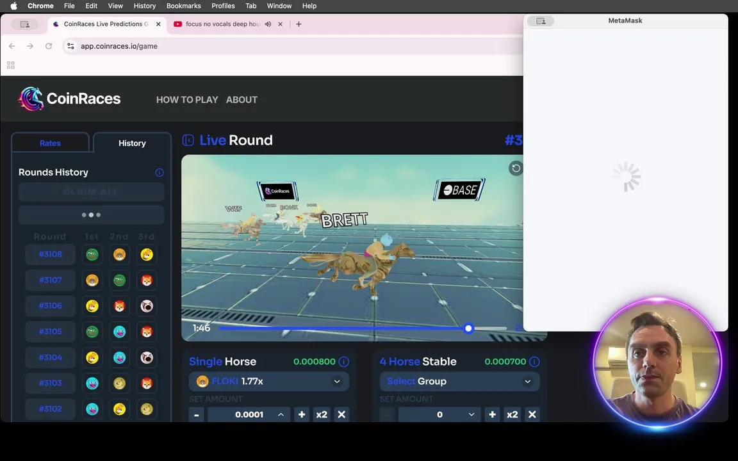Open HOW TO PLAY page
The height and width of the screenshot is (461, 738).
187,100
